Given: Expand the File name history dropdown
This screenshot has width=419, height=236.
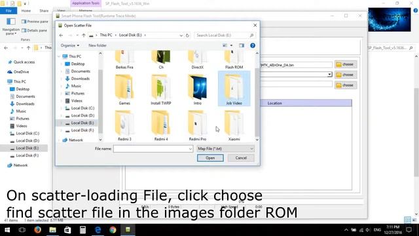Looking at the screenshot, I should pyautogui.click(x=191, y=149).
